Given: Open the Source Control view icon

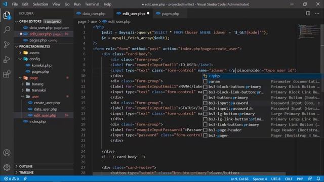Looking at the screenshot, I should point(7,44).
